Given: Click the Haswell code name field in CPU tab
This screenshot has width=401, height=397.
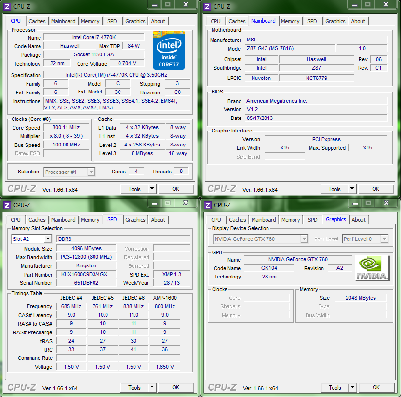Looking at the screenshot, I should click(x=70, y=46).
